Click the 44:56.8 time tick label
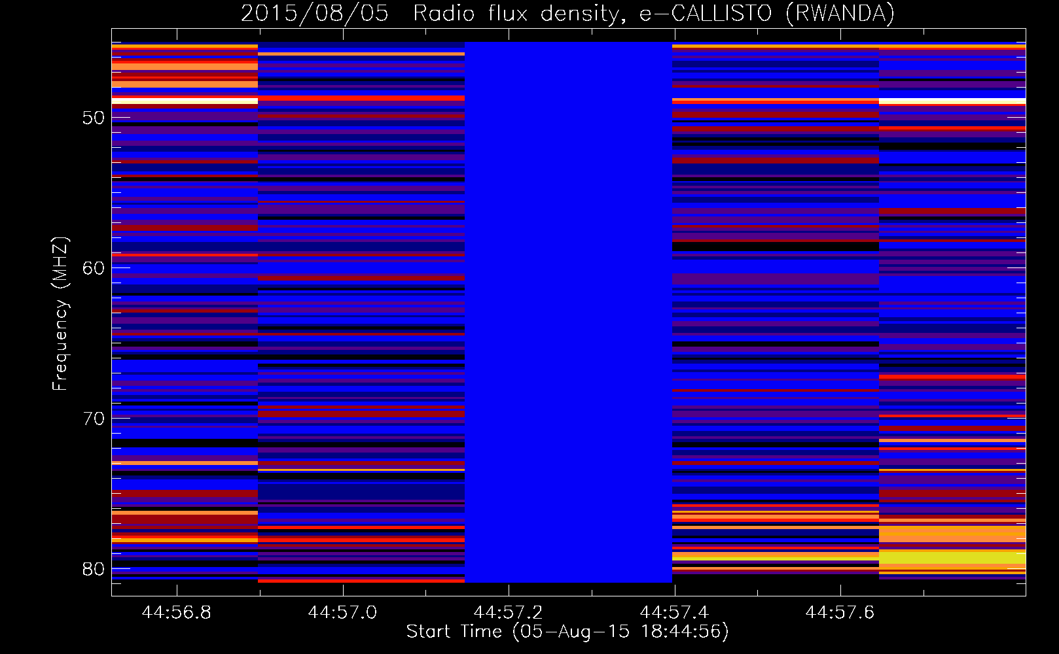 click(x=177, y=612)
